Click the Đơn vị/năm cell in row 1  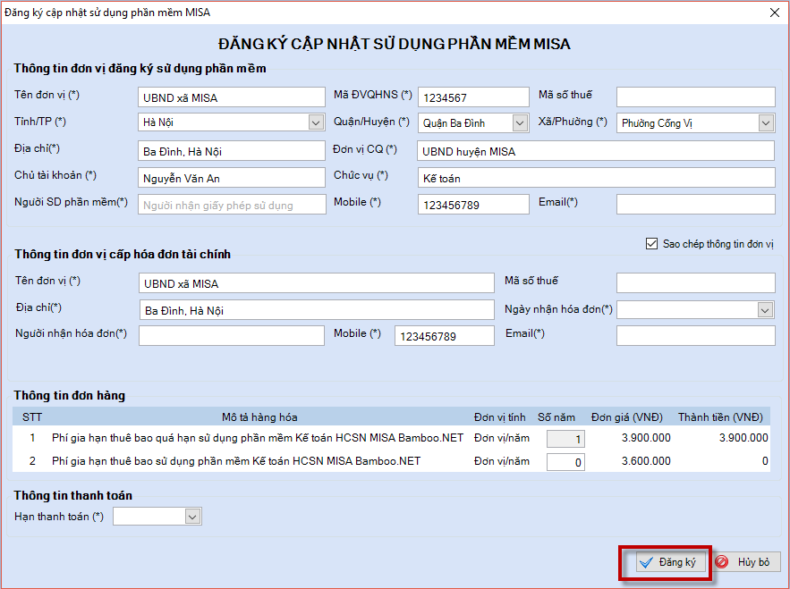pos(502,438)
